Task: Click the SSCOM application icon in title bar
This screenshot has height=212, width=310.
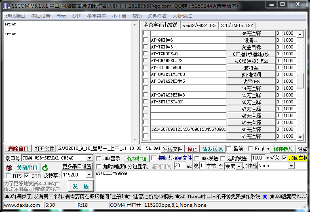Action: pyautogui.click(x=6, y=6)
